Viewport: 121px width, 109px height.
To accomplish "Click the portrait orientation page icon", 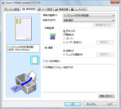I will point(35,60).
